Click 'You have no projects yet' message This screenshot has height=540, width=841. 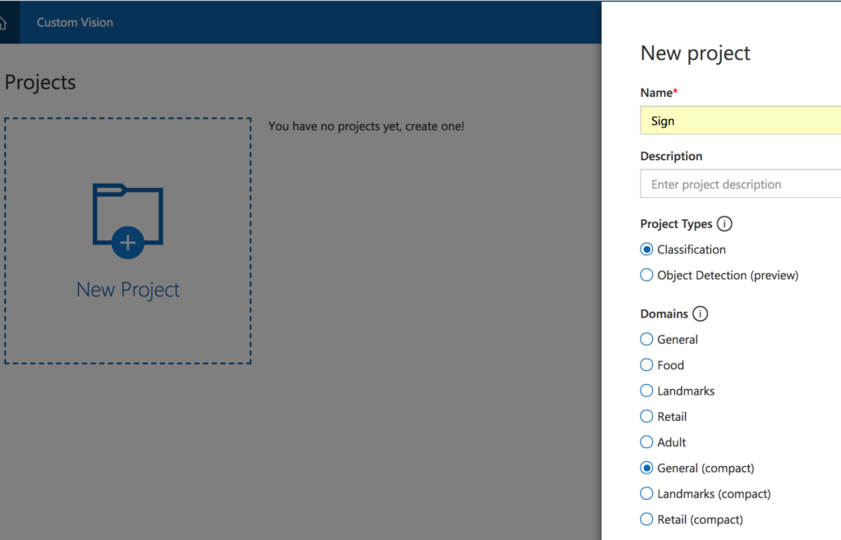366,126
